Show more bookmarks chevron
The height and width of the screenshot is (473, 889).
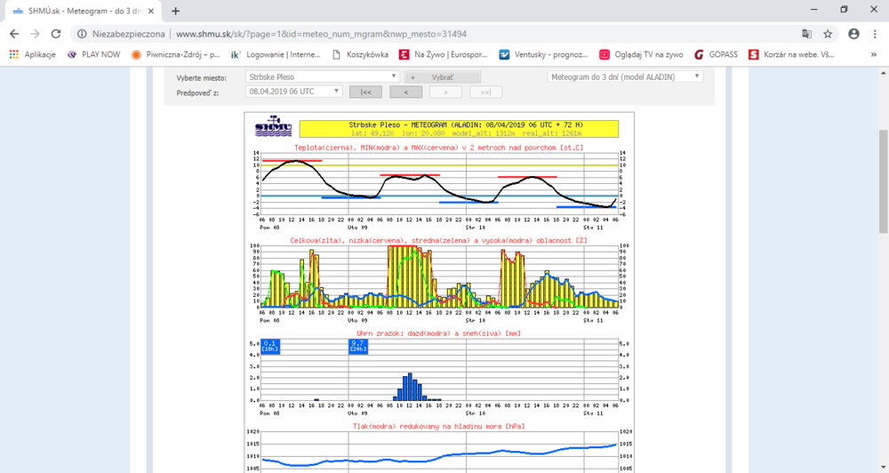click(874, 54)
